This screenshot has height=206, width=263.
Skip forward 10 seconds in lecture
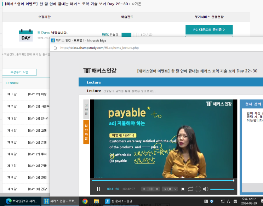pyautogui.click(x=157, y=189)
